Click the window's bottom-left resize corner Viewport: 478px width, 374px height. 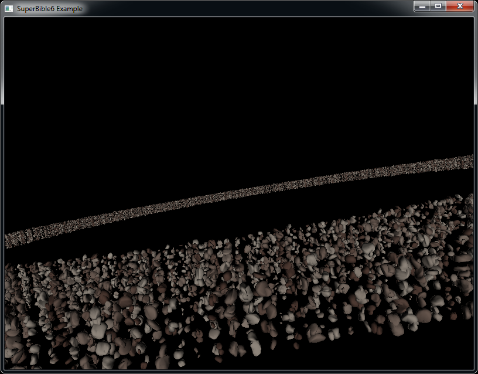coord(2,372)
